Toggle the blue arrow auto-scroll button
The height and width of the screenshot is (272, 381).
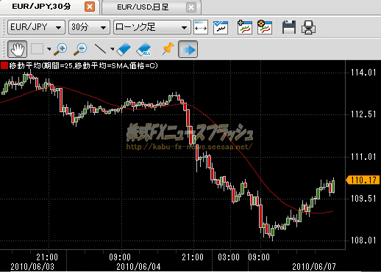[188, 49]
